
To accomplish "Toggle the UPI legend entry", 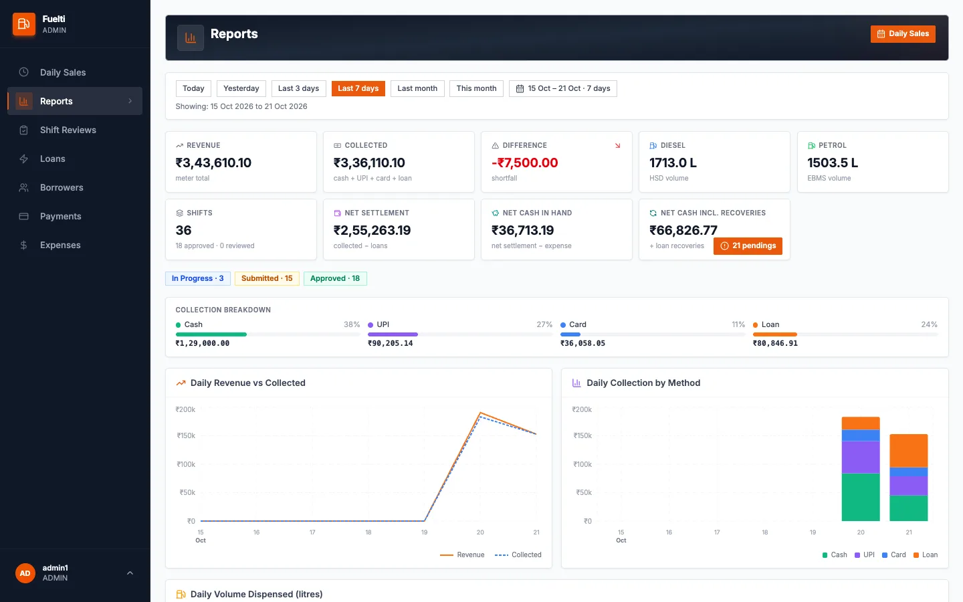I will 865,555.
